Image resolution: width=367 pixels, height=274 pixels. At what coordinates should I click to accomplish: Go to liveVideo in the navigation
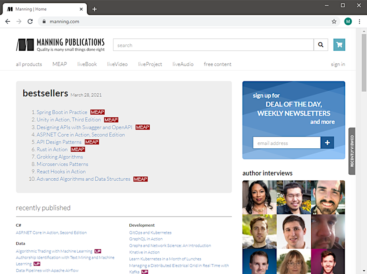coord(117,64)
